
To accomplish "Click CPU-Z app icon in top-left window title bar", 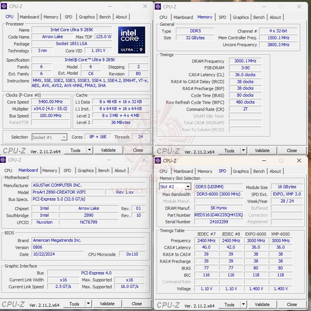I will pos(4,6).
